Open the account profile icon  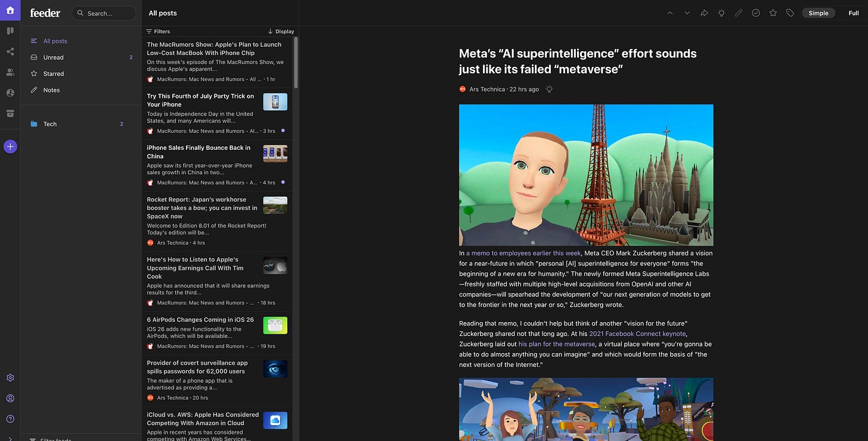tap(10, 398)
